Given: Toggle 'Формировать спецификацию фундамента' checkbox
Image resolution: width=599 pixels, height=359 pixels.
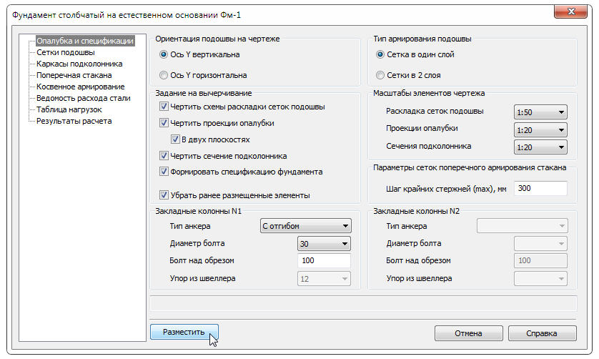Looking at the screenshot, I should point(164,172).
